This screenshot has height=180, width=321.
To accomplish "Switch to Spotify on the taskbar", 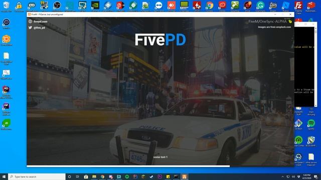I will [x=127, y=176].
